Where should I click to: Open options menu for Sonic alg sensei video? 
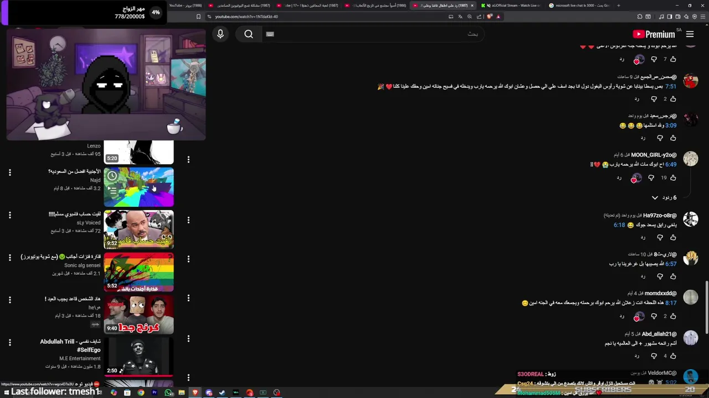click(10, 258)
